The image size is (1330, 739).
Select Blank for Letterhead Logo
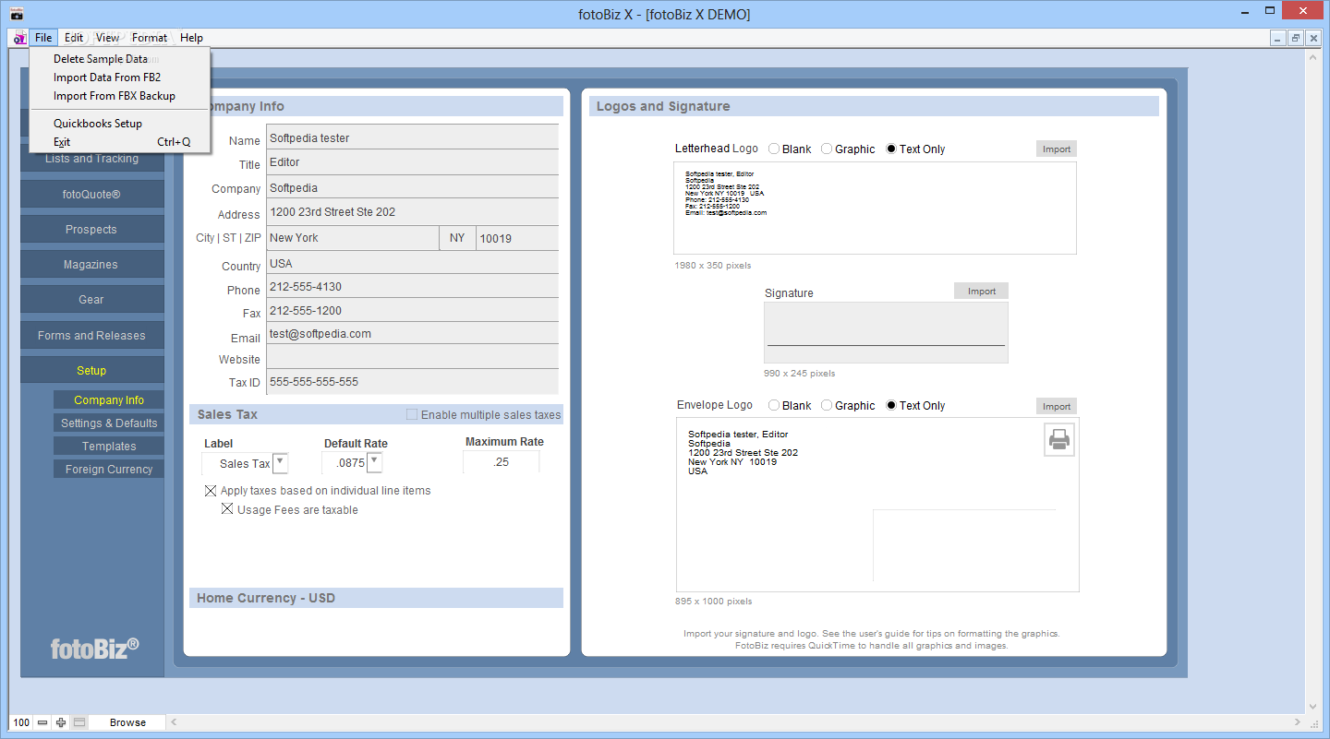tap(774, 149)
